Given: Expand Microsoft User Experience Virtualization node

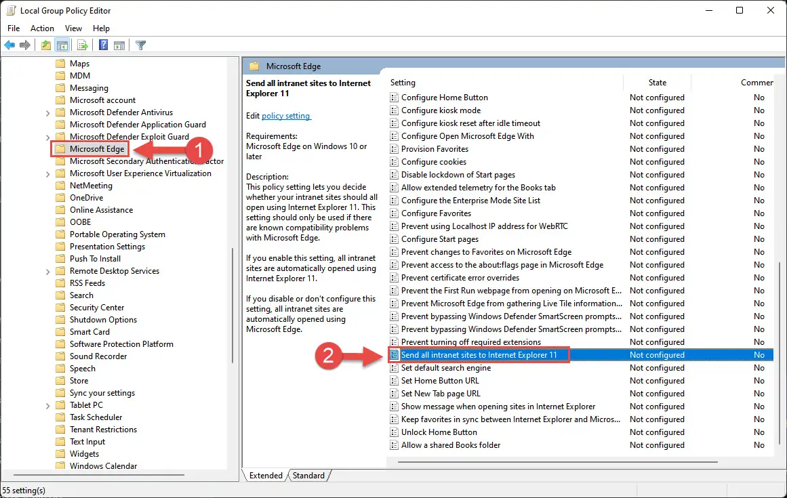Looking at the screenshot, I should coord(47,174).
